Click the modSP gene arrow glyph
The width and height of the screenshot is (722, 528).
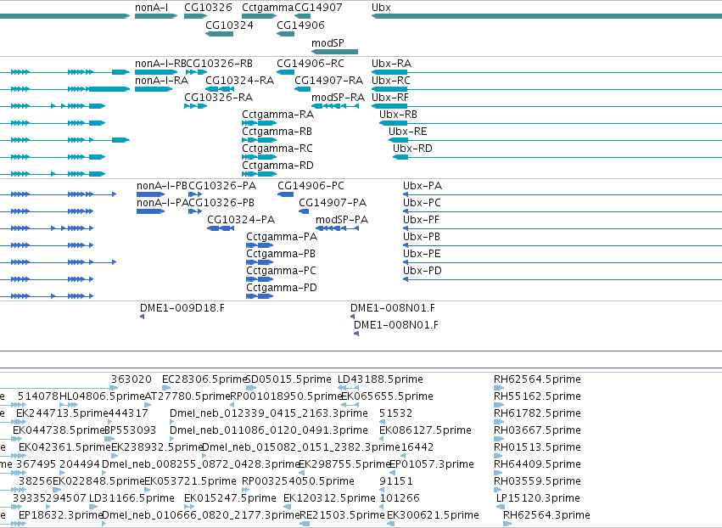coord(335,52)
